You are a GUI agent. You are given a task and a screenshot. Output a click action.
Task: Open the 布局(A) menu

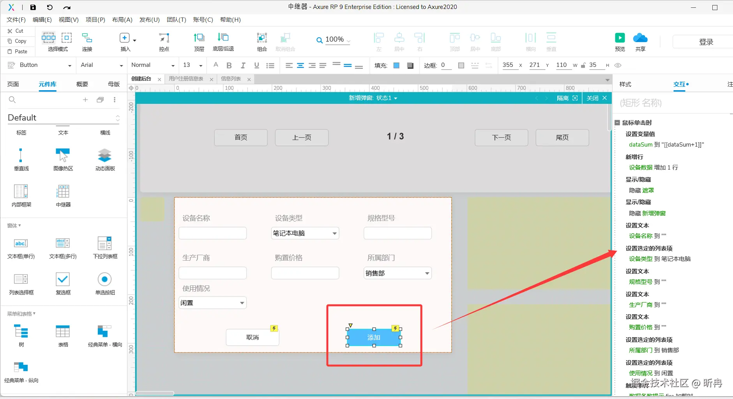122,19
